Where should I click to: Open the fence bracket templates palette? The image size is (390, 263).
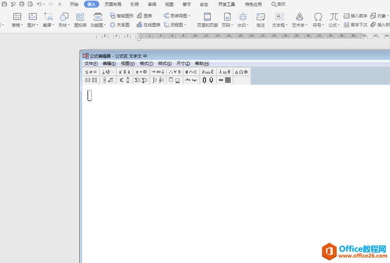pos(91,80)
